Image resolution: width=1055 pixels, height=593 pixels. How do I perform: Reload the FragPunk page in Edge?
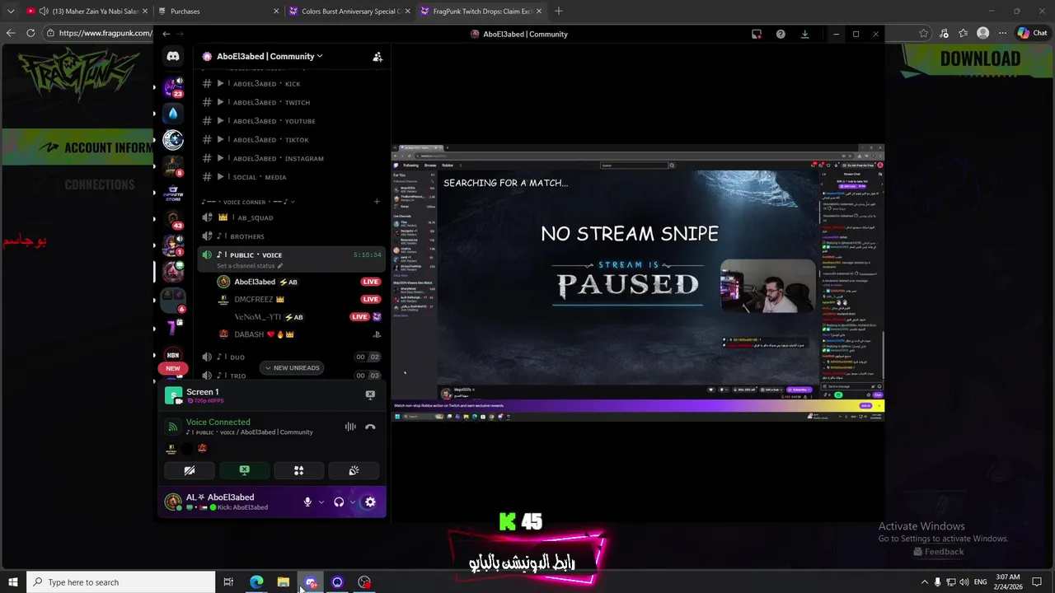[x=30, y=33]
